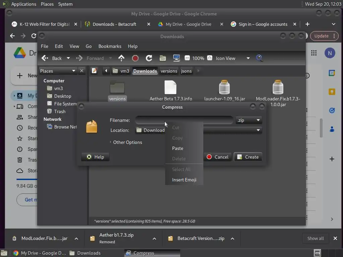
Task: Go up to the parent folder
Action: [x=121, y=58]
